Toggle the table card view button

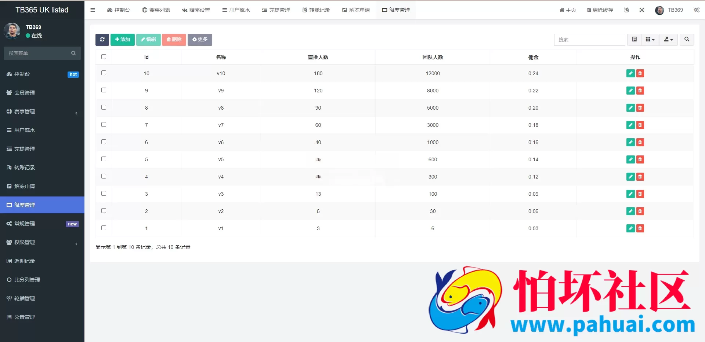(x=634, y=40)
